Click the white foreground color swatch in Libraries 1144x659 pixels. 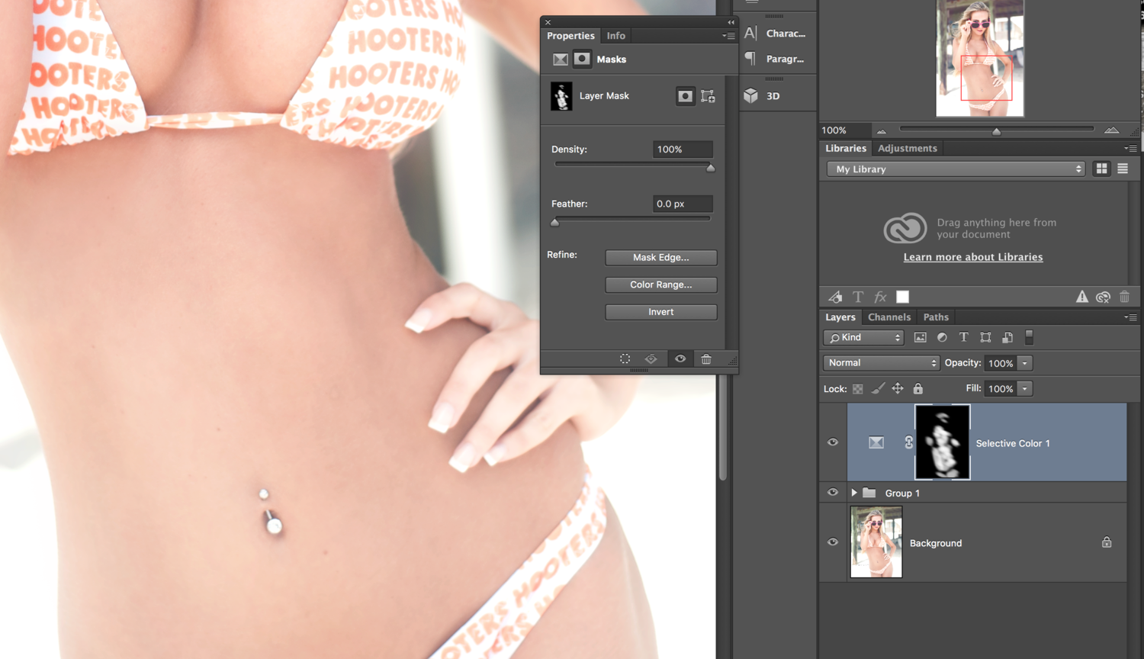tap(902, 297)
